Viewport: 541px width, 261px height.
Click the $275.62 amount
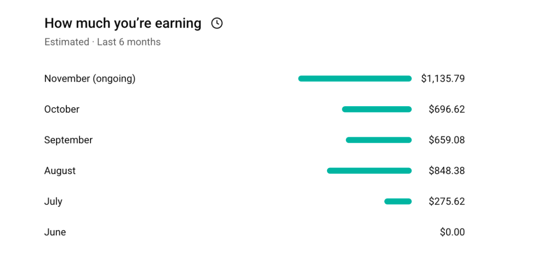click(447, 201)
